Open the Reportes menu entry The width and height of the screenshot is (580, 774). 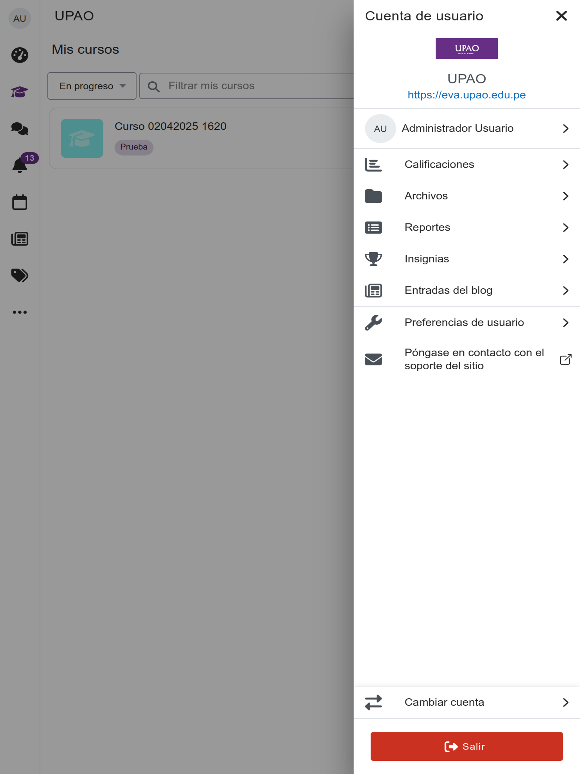click(x=467, y=228)
